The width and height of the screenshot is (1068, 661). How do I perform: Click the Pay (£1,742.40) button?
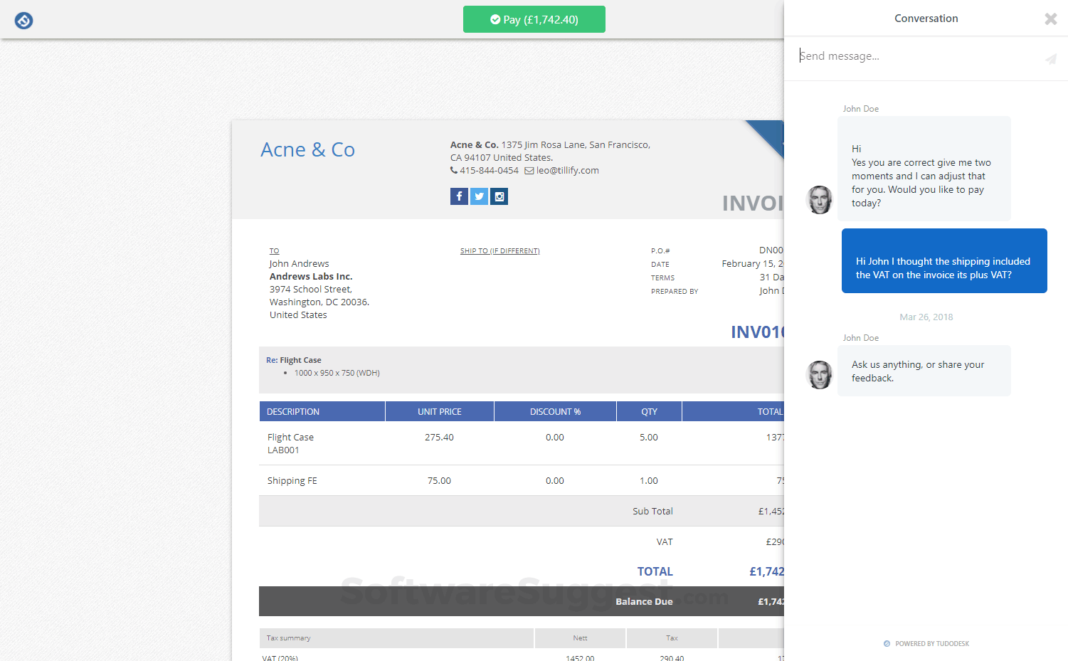click(534, 19)
